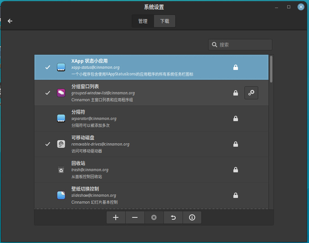The image size is (309, 243).
Task: Maximize the 系统设置 window
Action: (x=289, y=7)
